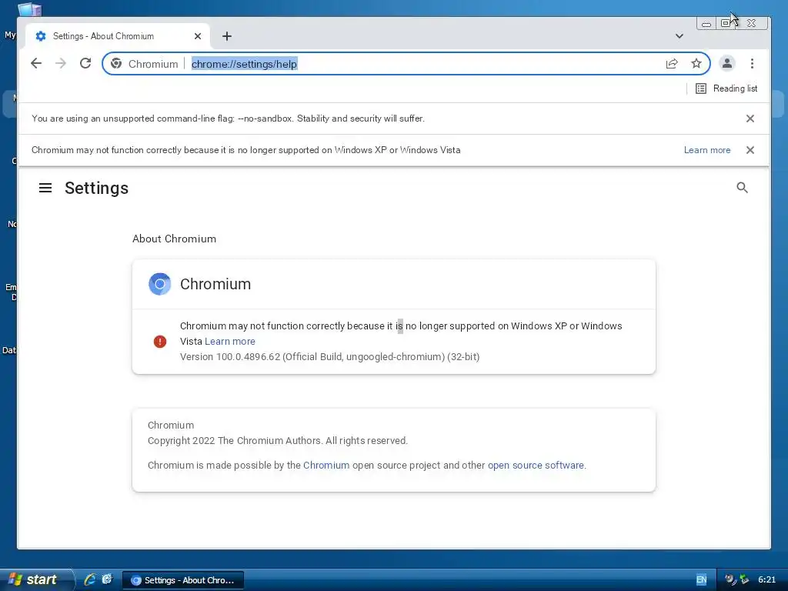
Task: Click the forward navigation arrow
Action: [x=61, y=63]
